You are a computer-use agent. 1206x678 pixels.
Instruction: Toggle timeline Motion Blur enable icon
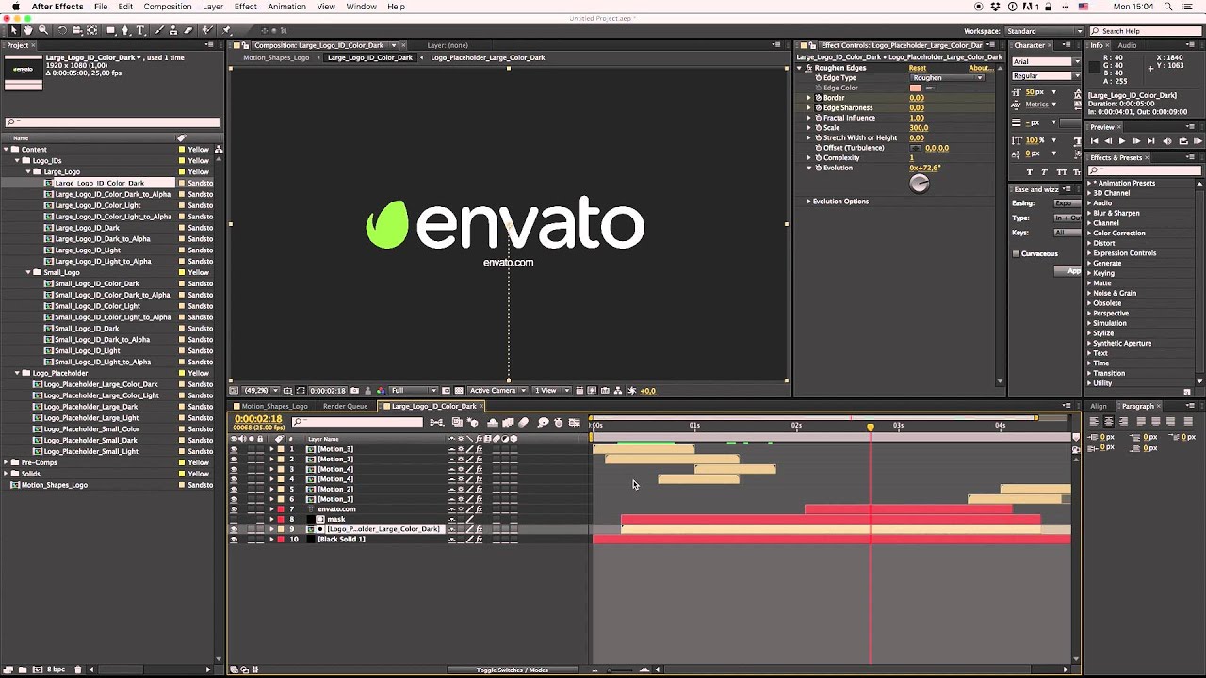pyautogui.click(x=524, y=423)
